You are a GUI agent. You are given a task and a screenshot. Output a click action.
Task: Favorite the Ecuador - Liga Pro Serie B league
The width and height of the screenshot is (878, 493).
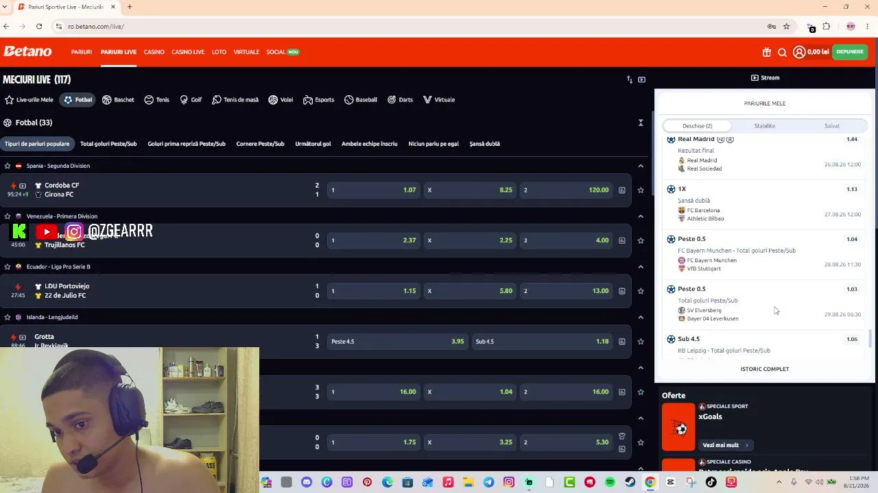pyautogui.click(x=8, y=266)
